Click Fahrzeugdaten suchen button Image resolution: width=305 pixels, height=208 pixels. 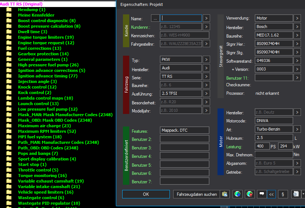tap(197, 194)
